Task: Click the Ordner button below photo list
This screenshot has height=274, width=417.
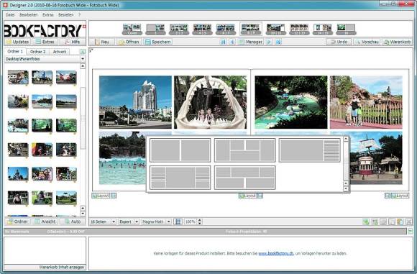Action: (x=17, y=222)
